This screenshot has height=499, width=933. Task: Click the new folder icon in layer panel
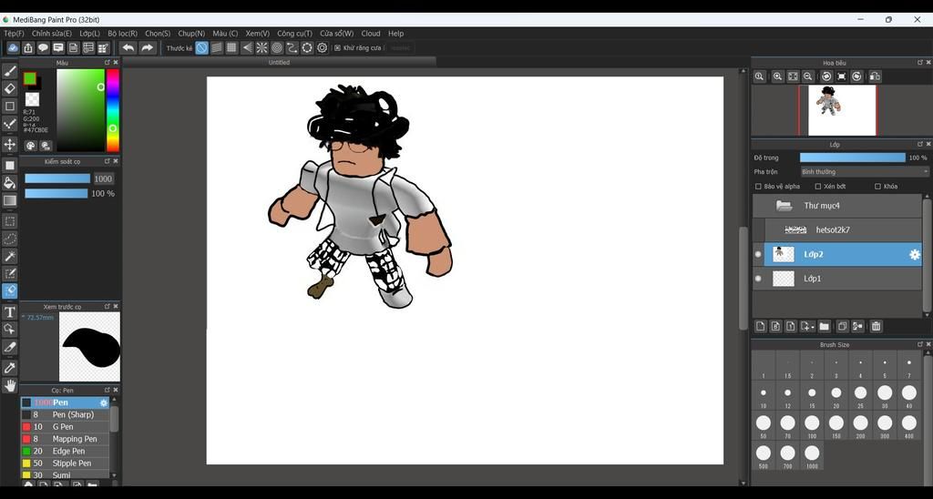[x=824, y=326]
